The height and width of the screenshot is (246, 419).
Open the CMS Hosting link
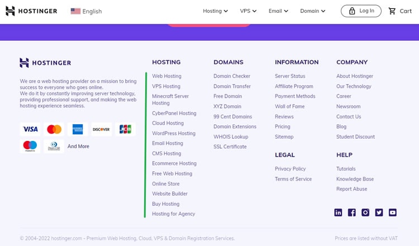pos(166,154)
